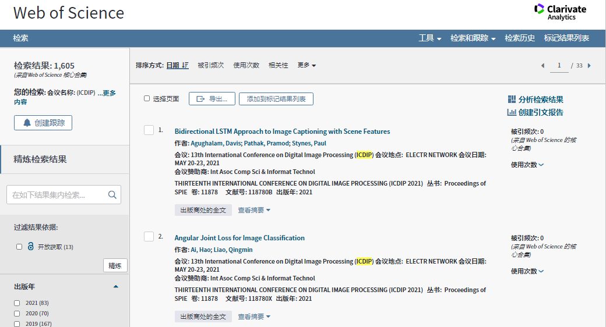Open the Bidirectional LSTM Approach article title
The width and height of the screenshot is (606, 327).
point(282,131)
